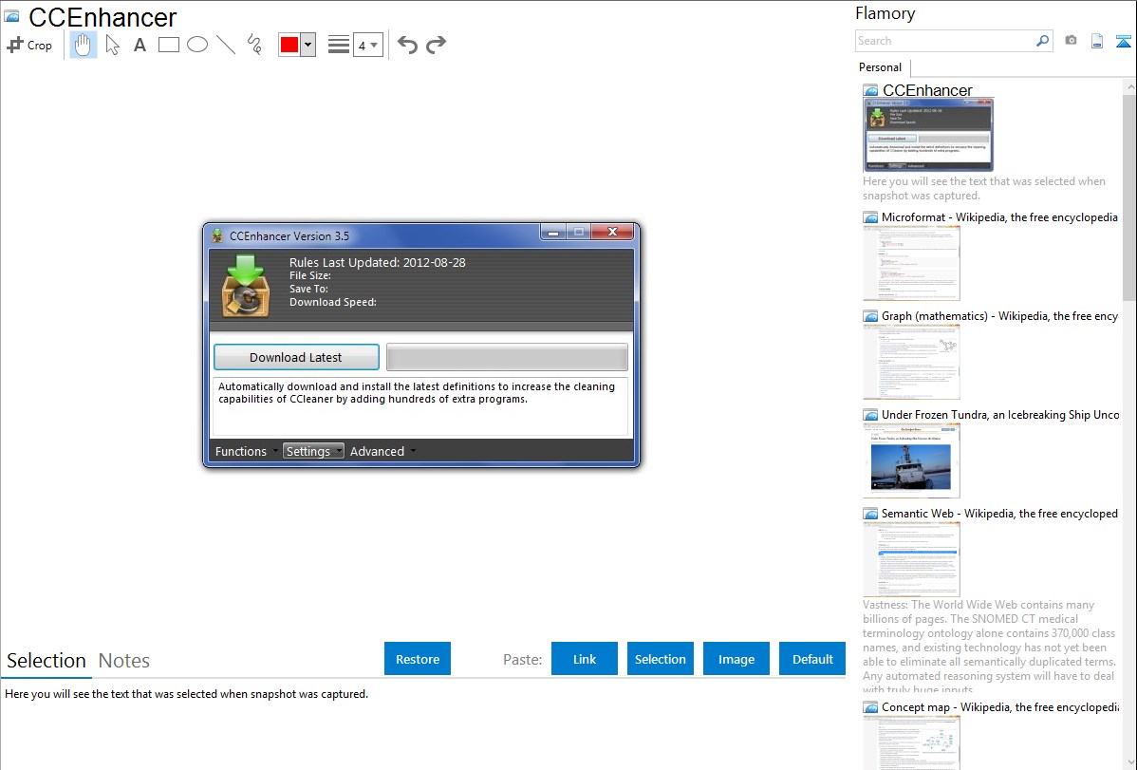1137x770 pixels.
Task: Open the Semantic Web snapshot thumbnail
Action: click(x=911, y=559)
